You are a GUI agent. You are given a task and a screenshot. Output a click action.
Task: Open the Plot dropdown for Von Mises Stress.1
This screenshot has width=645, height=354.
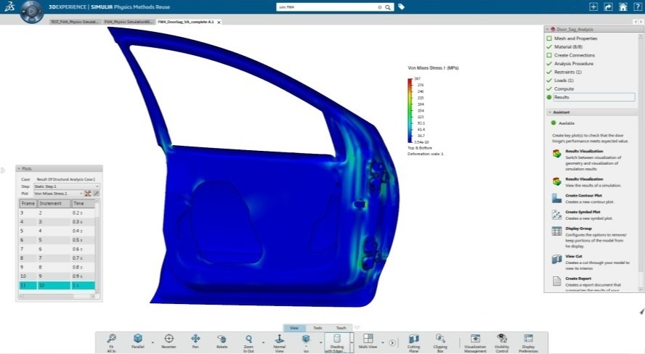pos(58,194)
